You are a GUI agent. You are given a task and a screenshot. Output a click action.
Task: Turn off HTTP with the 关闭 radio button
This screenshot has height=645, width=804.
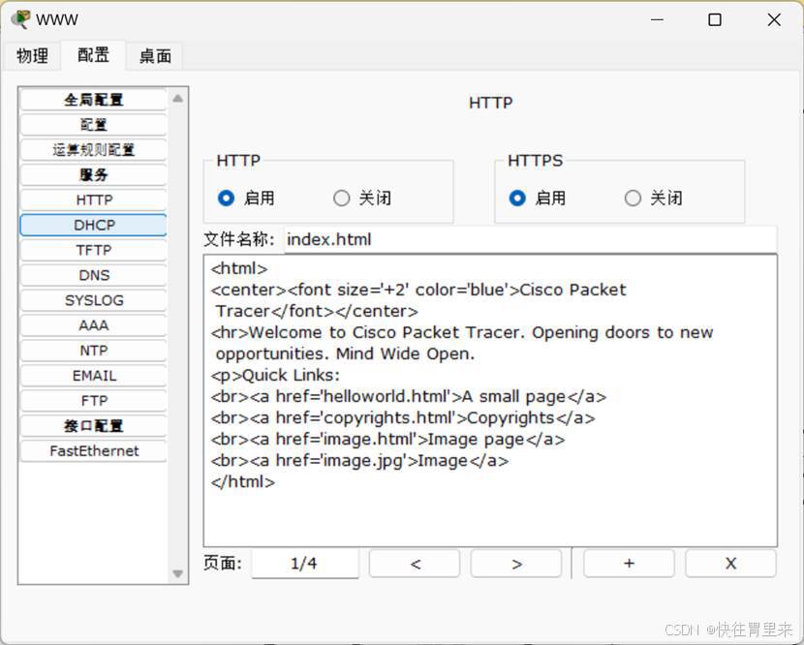click(x=342, y=198)
